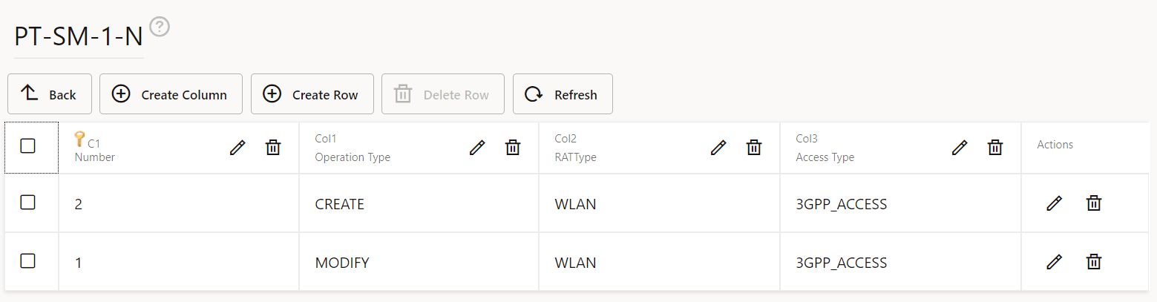Edit the C1 Number column
Image resolution: width=1157 pixels, height=302 pixels.
pyautogui.click(x=237, y=148)
